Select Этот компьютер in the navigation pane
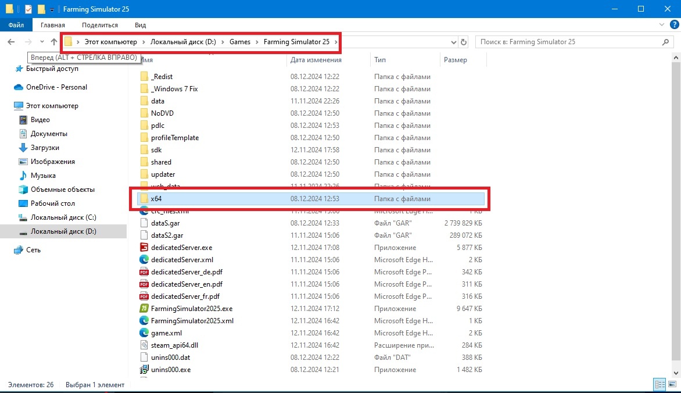 [x=52, y=106]
